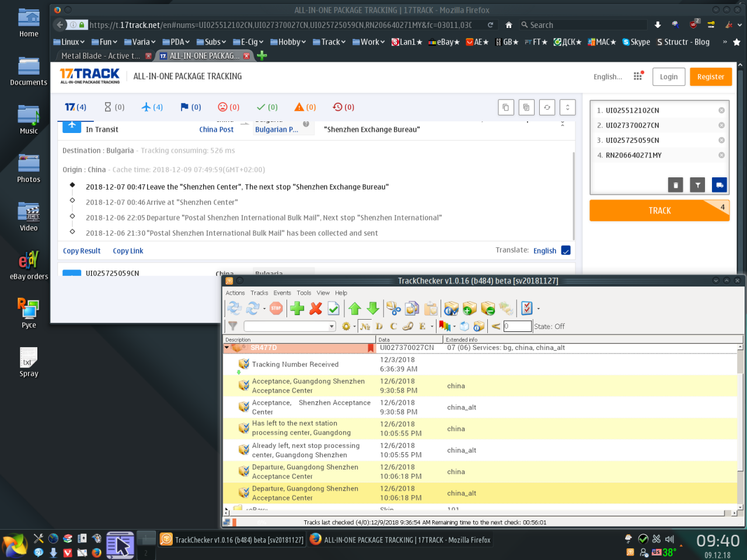Click the carrier truck icon under the number list
The image size is (747, 560).
(x=720, y=185)
